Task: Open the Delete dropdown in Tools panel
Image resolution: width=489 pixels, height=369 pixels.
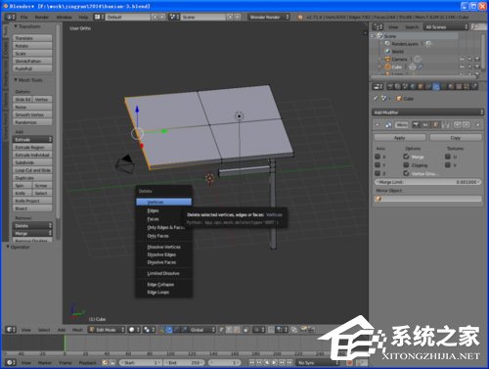Action: (32, 225)
